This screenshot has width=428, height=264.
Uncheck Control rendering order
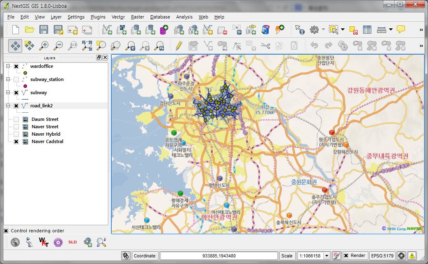pos(7,231)
